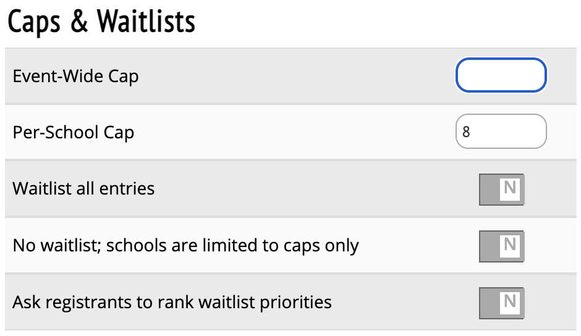The width and height of the screenshot is (581, 336).
Task: Toggle the Waitlist all entries switch
Action: point(501,189)
